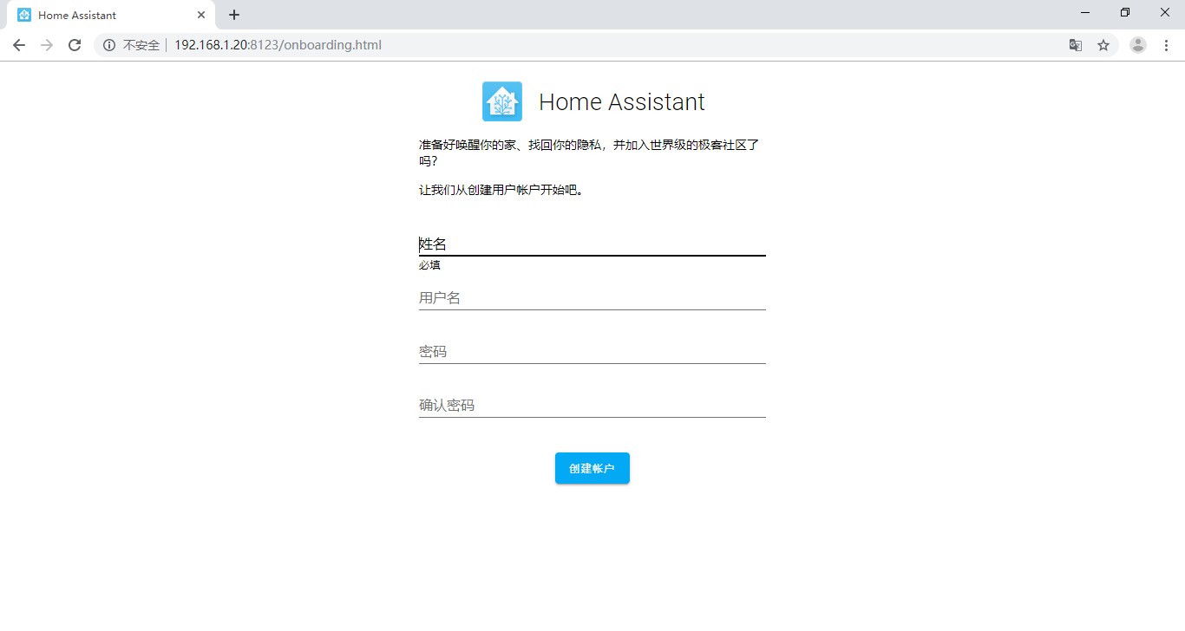Bookmark this page with the star icon
The height and width of the screenshot is (631, 1185).
click(x=1103, y=45)
